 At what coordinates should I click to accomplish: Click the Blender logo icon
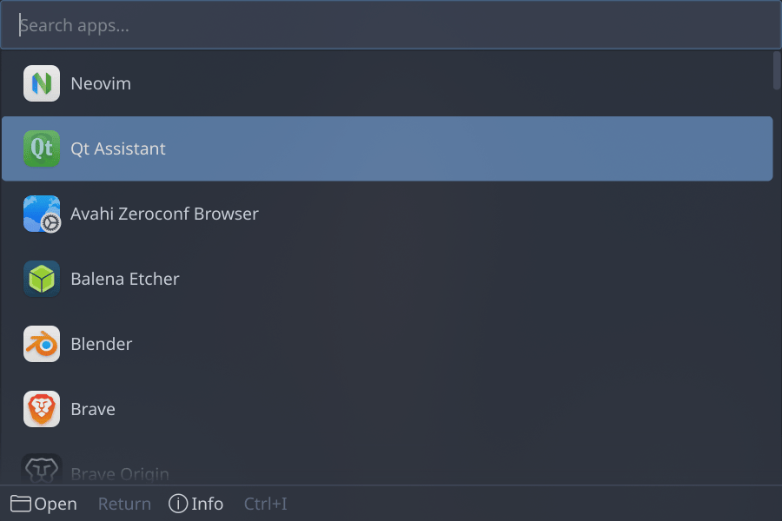tap(42, 344)
